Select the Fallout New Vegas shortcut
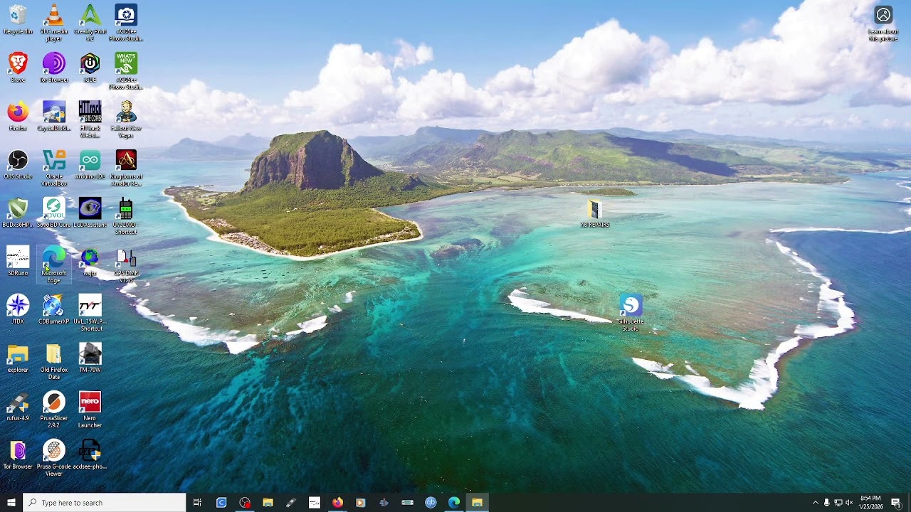 coord(126,119)
